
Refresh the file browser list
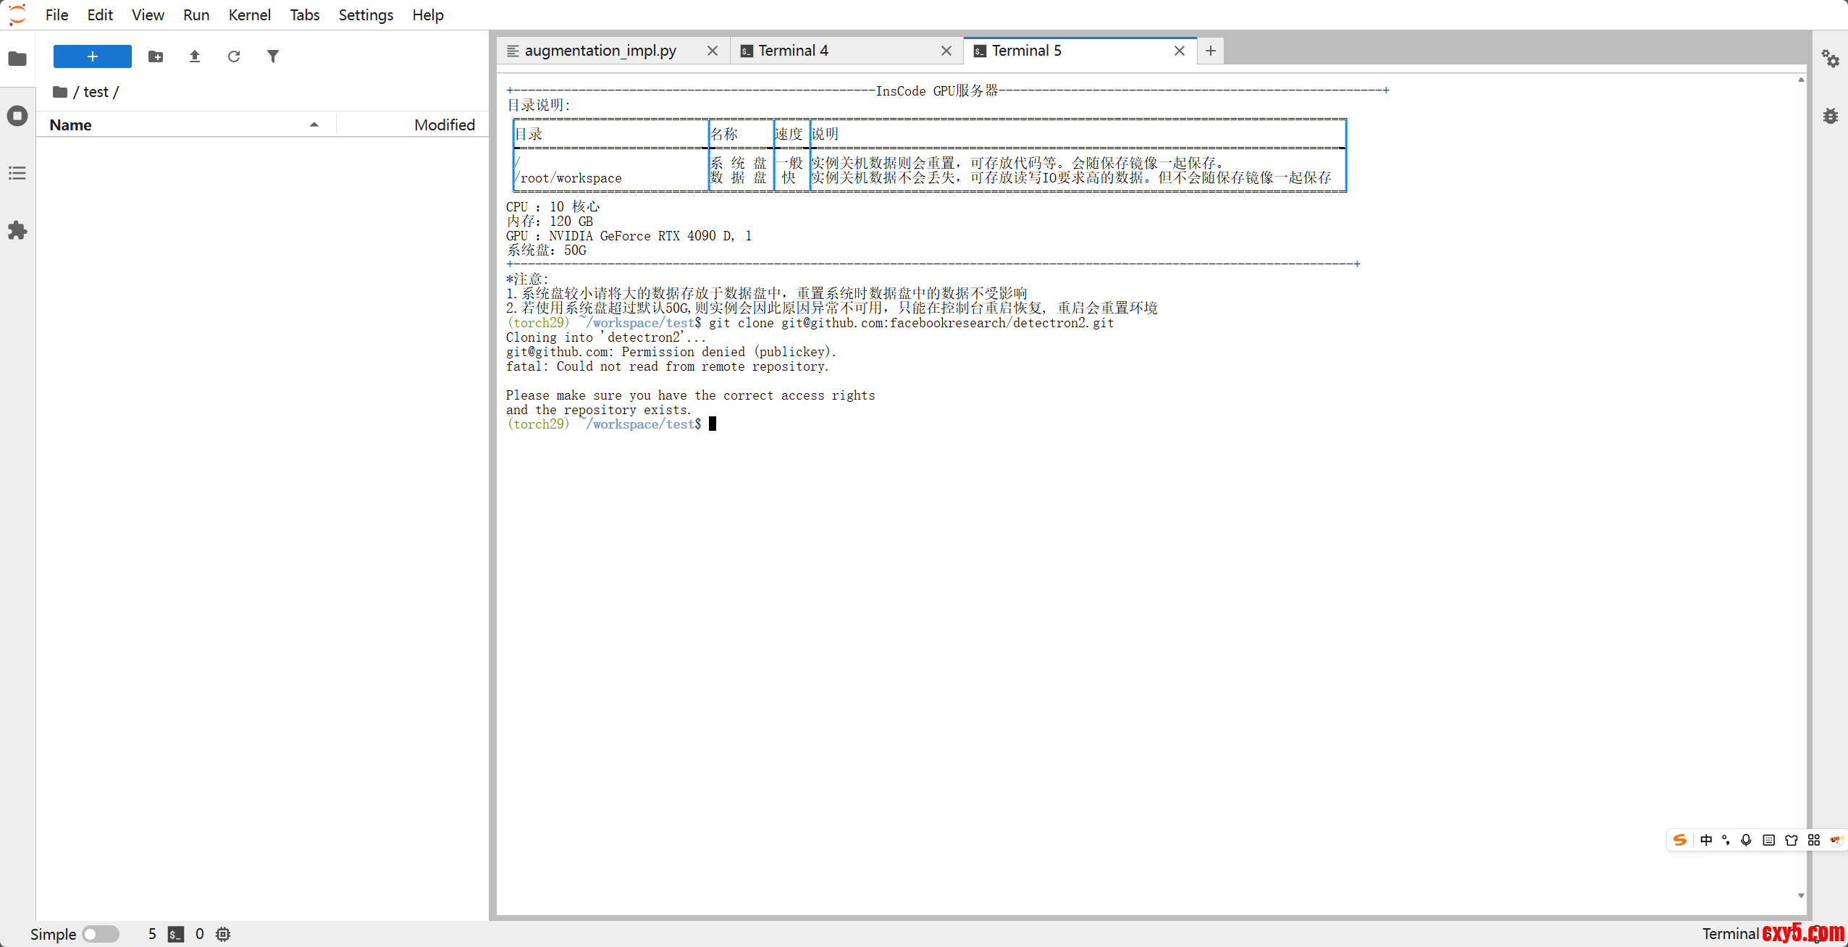click(234, 56)
